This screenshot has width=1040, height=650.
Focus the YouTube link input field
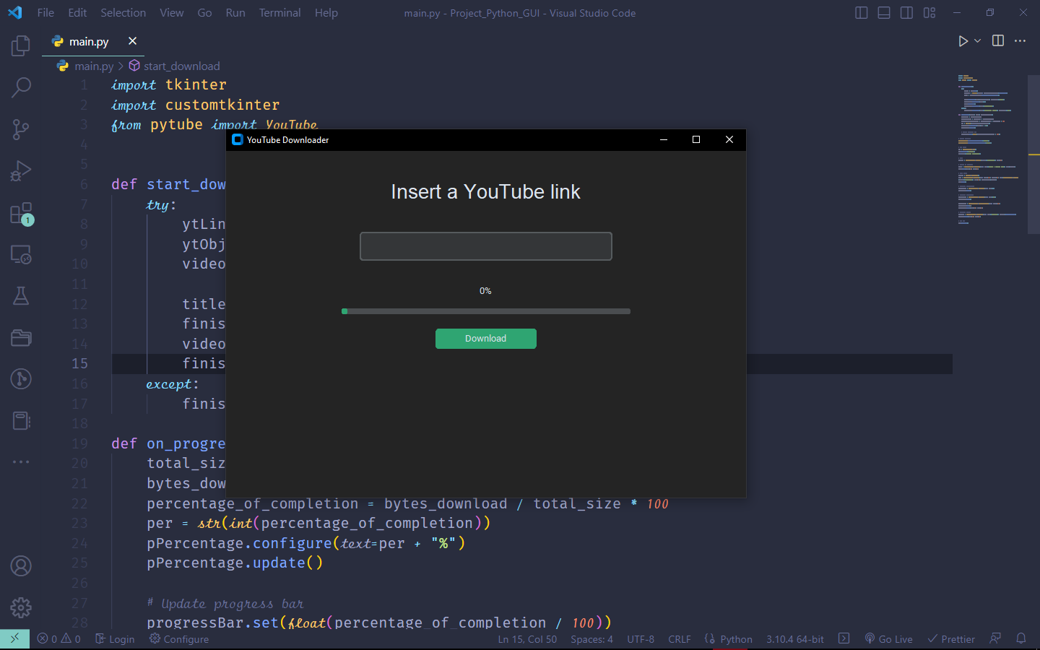486,246
